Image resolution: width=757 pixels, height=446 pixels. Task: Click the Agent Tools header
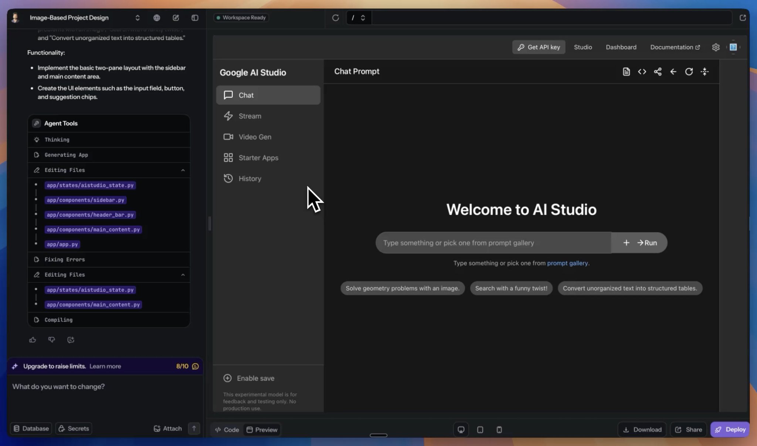[109, 124]
